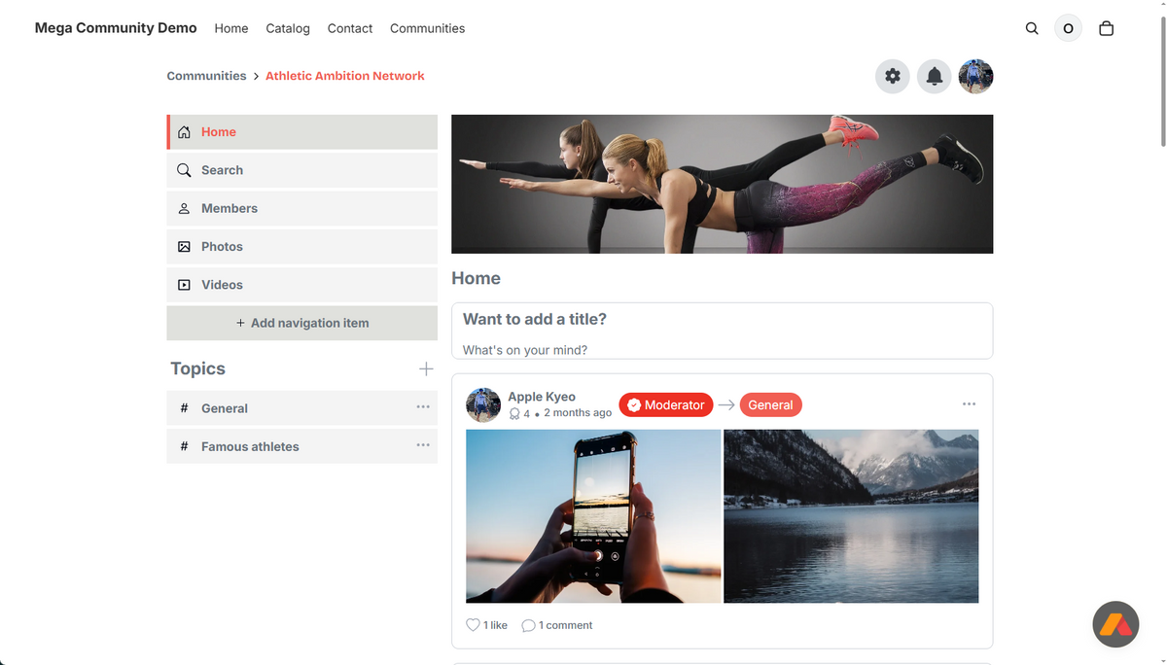Open Home in the top menu
1167x665 pixels.
coord(231,28)
